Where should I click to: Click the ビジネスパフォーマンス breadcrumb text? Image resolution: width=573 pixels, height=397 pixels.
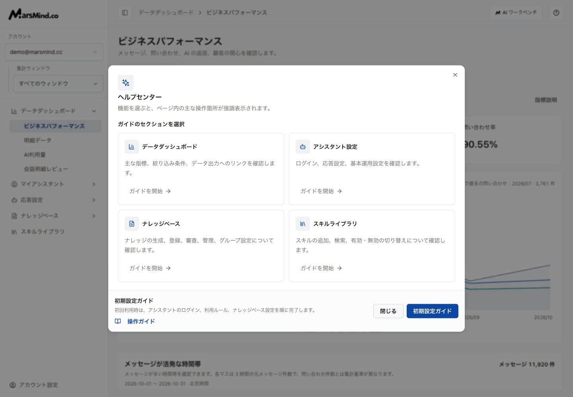237,13
